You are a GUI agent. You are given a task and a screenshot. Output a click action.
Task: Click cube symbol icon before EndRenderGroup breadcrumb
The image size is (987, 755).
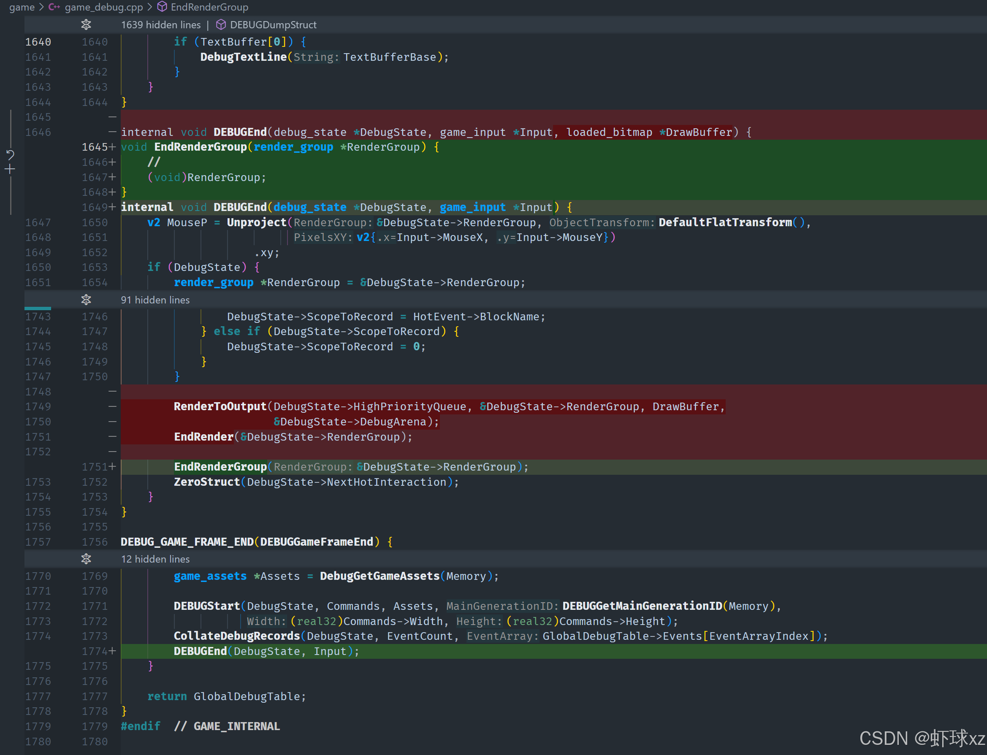click(162, 7)
